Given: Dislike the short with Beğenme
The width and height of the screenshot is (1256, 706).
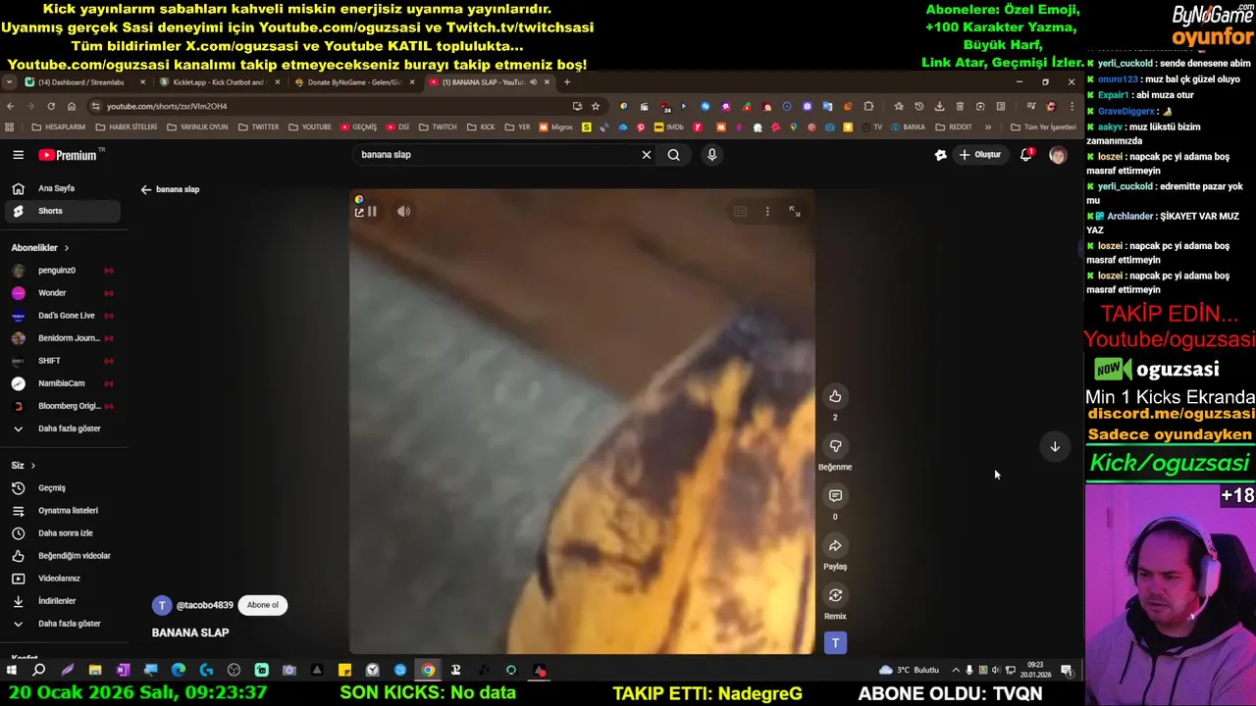Looking at the screenshot, I should 835,446.
